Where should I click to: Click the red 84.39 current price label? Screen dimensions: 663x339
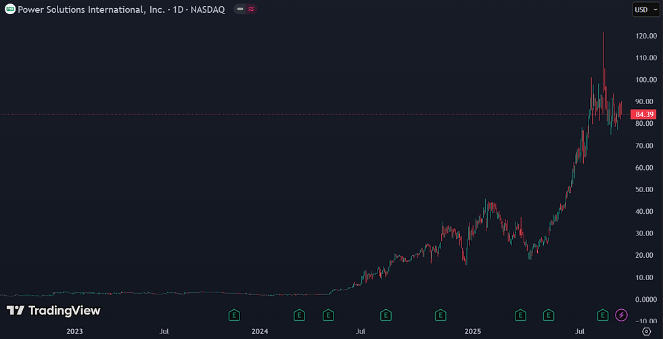642,114
